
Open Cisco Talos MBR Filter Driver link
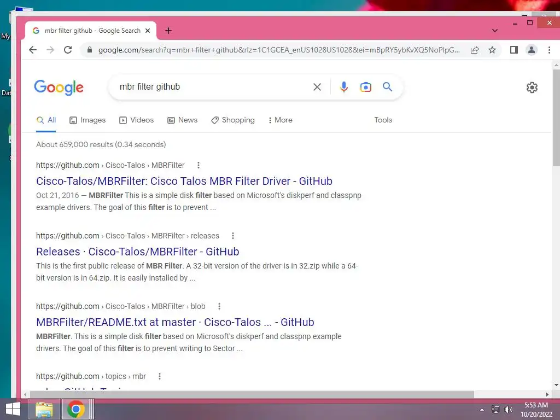coord(184,181)
